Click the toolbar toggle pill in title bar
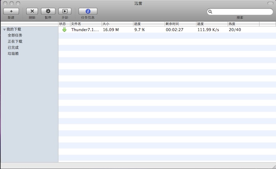276x169 pixels. coord(271,3)
